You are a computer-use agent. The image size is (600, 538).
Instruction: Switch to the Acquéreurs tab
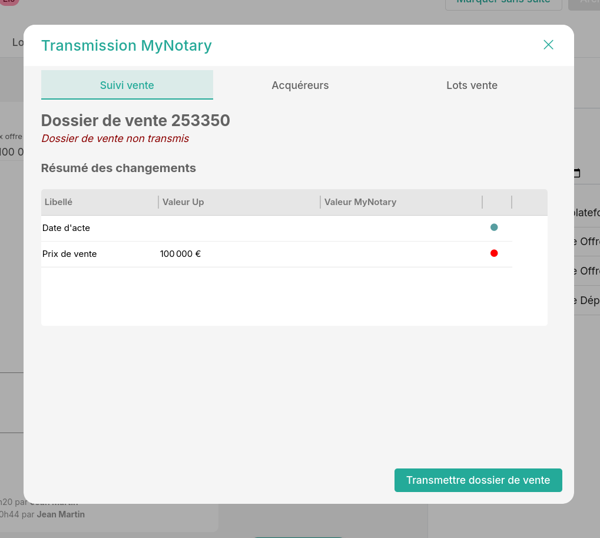tap(300, 85)
